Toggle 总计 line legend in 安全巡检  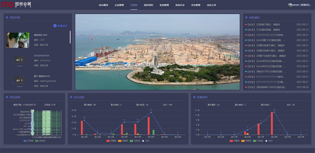coord(145,141)
